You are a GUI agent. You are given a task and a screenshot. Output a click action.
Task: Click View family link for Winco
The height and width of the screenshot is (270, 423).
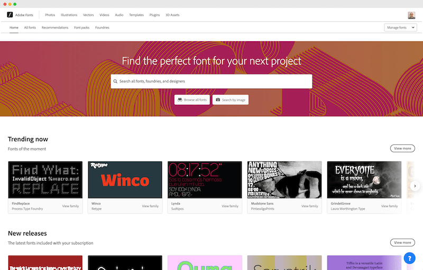[x=150, y=206]
